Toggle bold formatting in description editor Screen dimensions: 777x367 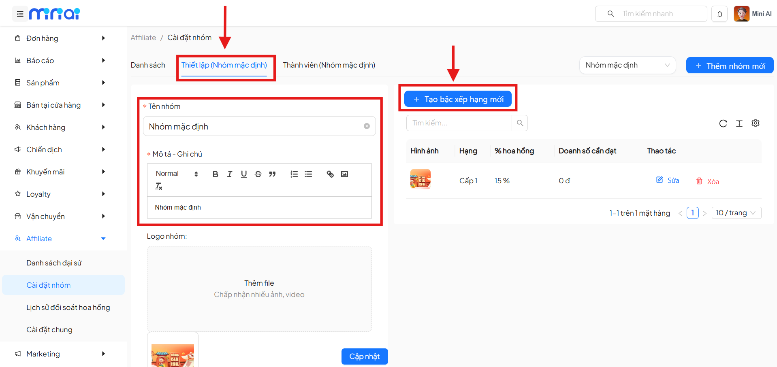[215, 174]
